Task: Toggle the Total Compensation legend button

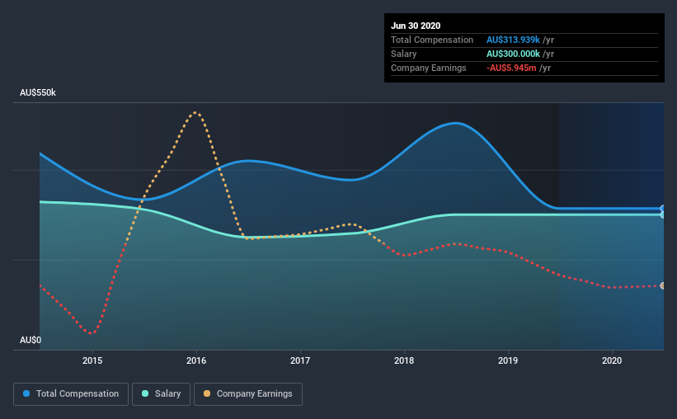Action: click(x=71, y=394)
